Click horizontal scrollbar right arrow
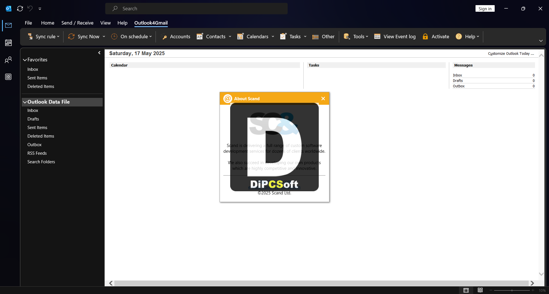 532,283
